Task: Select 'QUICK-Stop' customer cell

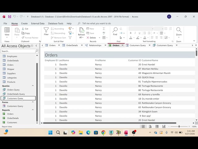Action: [x=148, y=77]
